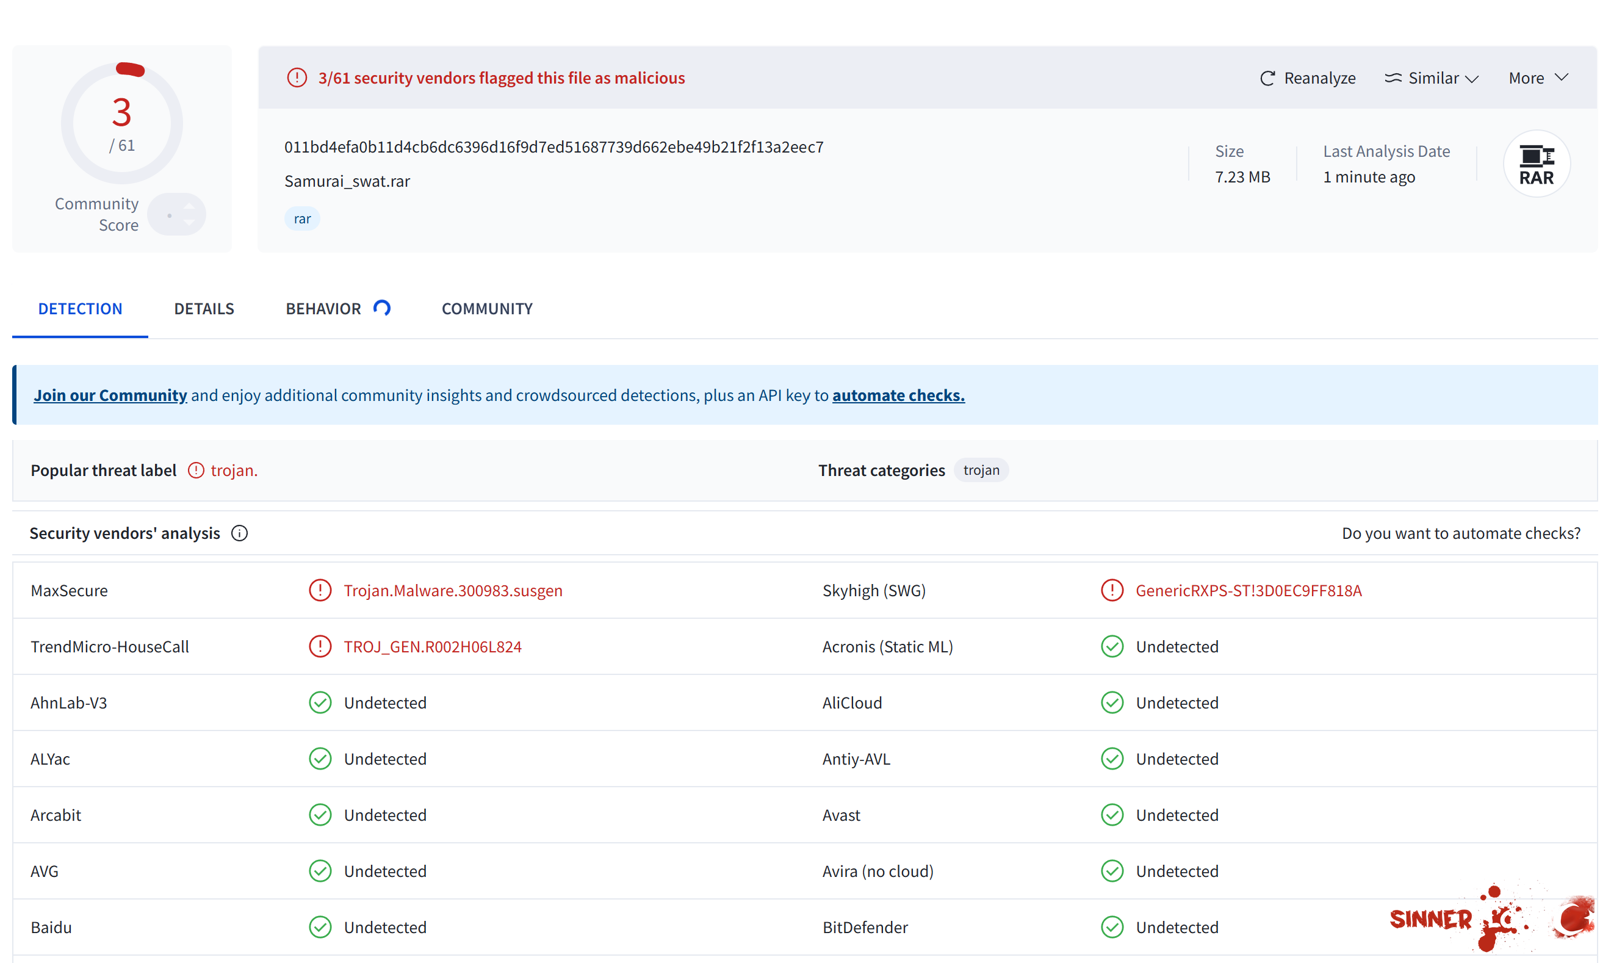
Task: Follow the Join our Community link
Action: pyautogui.click(x=110, y=395)
